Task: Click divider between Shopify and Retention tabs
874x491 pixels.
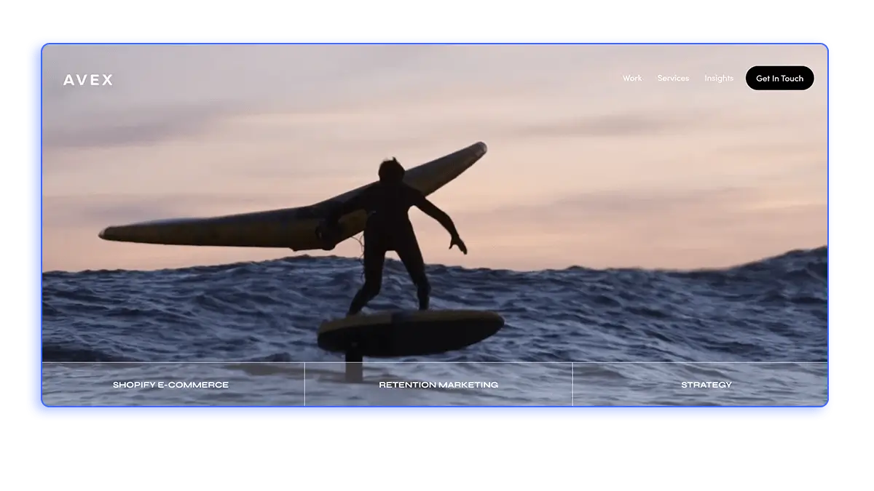Action: 304,384
